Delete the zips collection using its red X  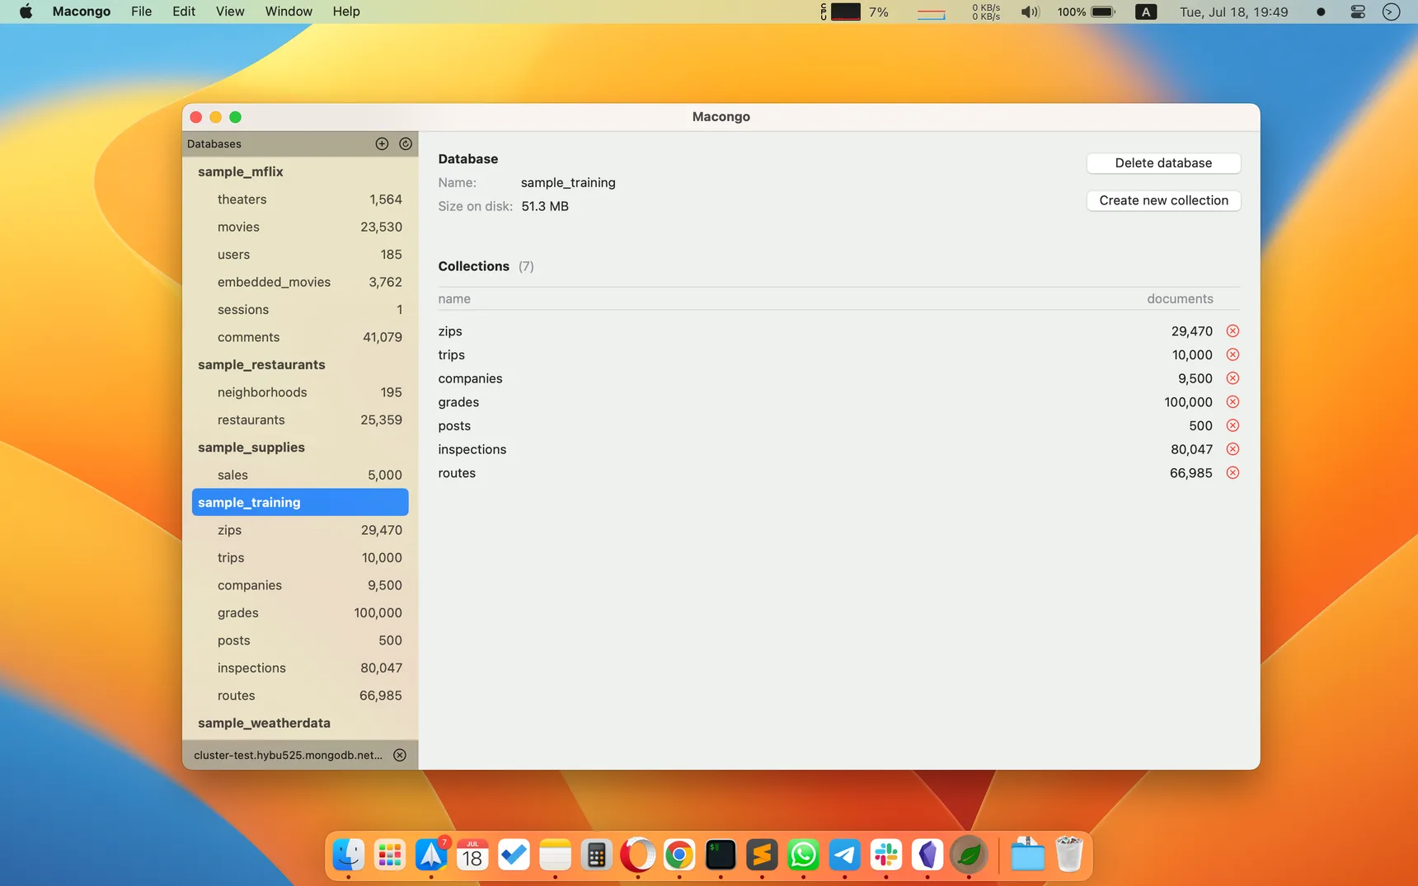point(1233,331)
